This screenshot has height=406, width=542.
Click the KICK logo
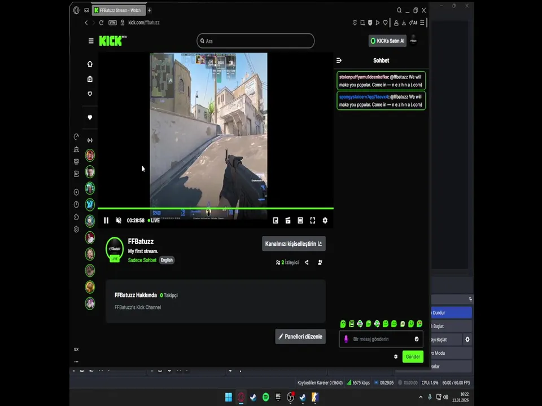coord(113,41)
